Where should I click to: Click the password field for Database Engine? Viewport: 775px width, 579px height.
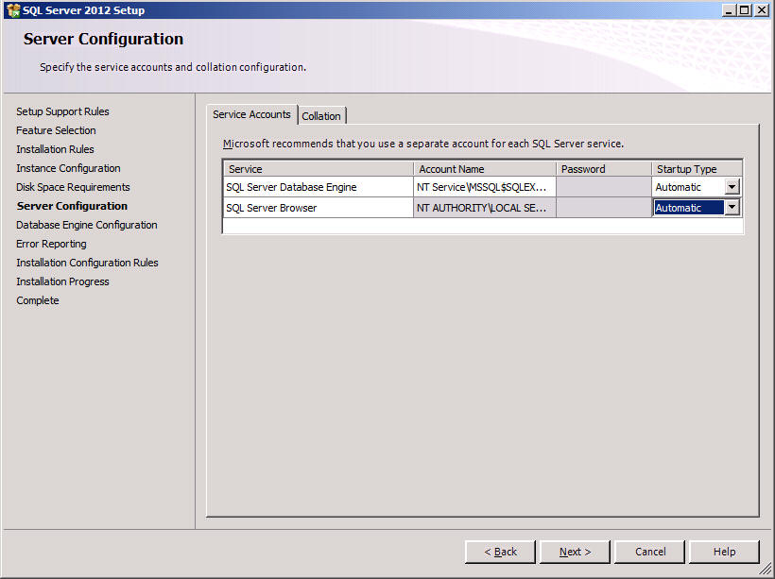pyautogui.click(x=604, y=187)
